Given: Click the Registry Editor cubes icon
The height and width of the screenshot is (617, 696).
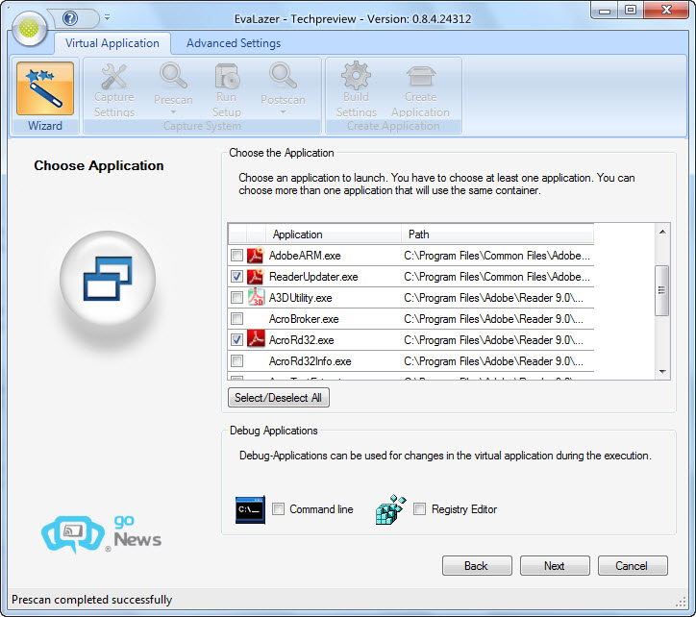Looking at the screenshot, I should pyautogui.click(x=390, y=509).
